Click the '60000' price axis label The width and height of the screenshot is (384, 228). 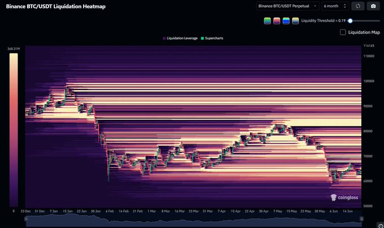(x=369, y=181)
